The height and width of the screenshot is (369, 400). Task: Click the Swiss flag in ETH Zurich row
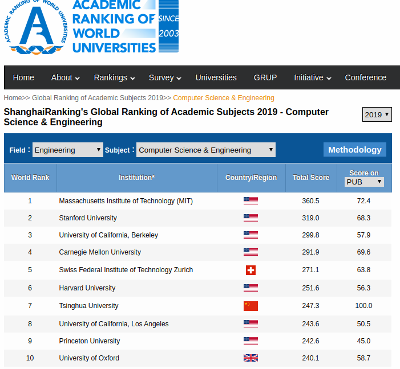(x=250, y=270)
